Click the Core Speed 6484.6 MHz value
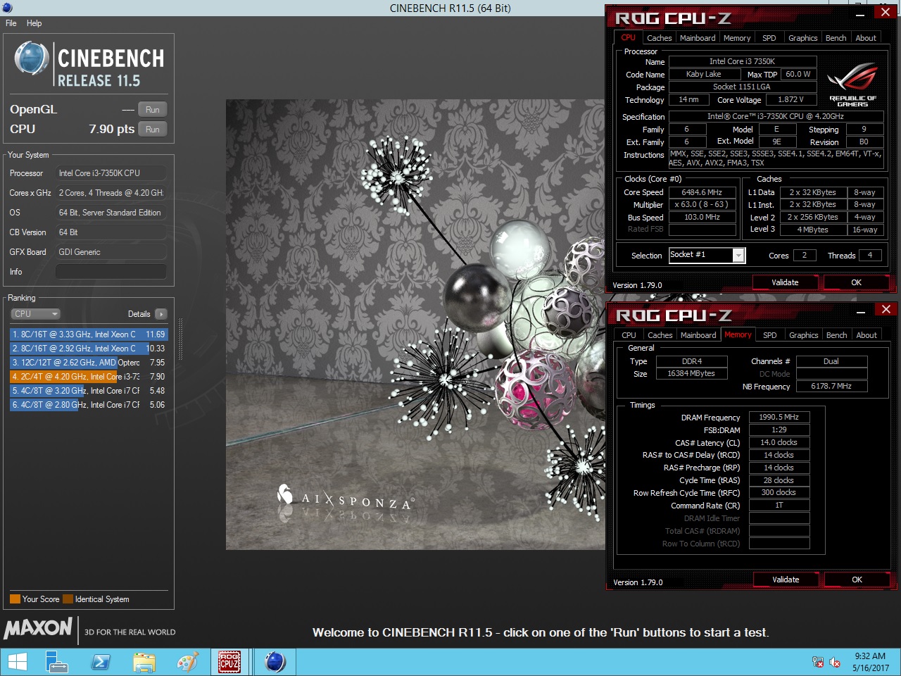901x676 pixels. [702, 192]
